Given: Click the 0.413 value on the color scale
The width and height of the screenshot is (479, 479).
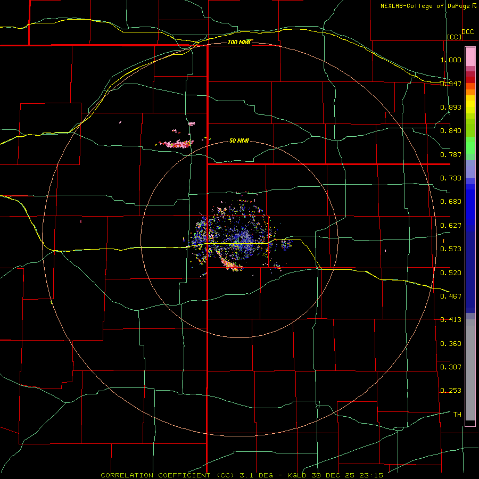Looking at the screenshot, I should point(451,320).
